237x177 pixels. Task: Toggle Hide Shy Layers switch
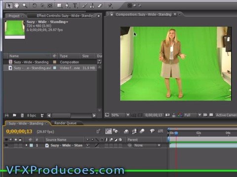click(126, 131)
